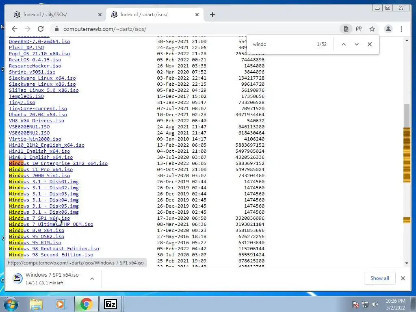Click Windows 95 OSR2.iso link

36,237
